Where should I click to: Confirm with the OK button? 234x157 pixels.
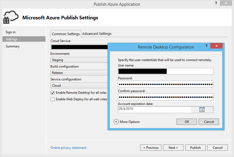pyautogui.click(x=187, y=122)
